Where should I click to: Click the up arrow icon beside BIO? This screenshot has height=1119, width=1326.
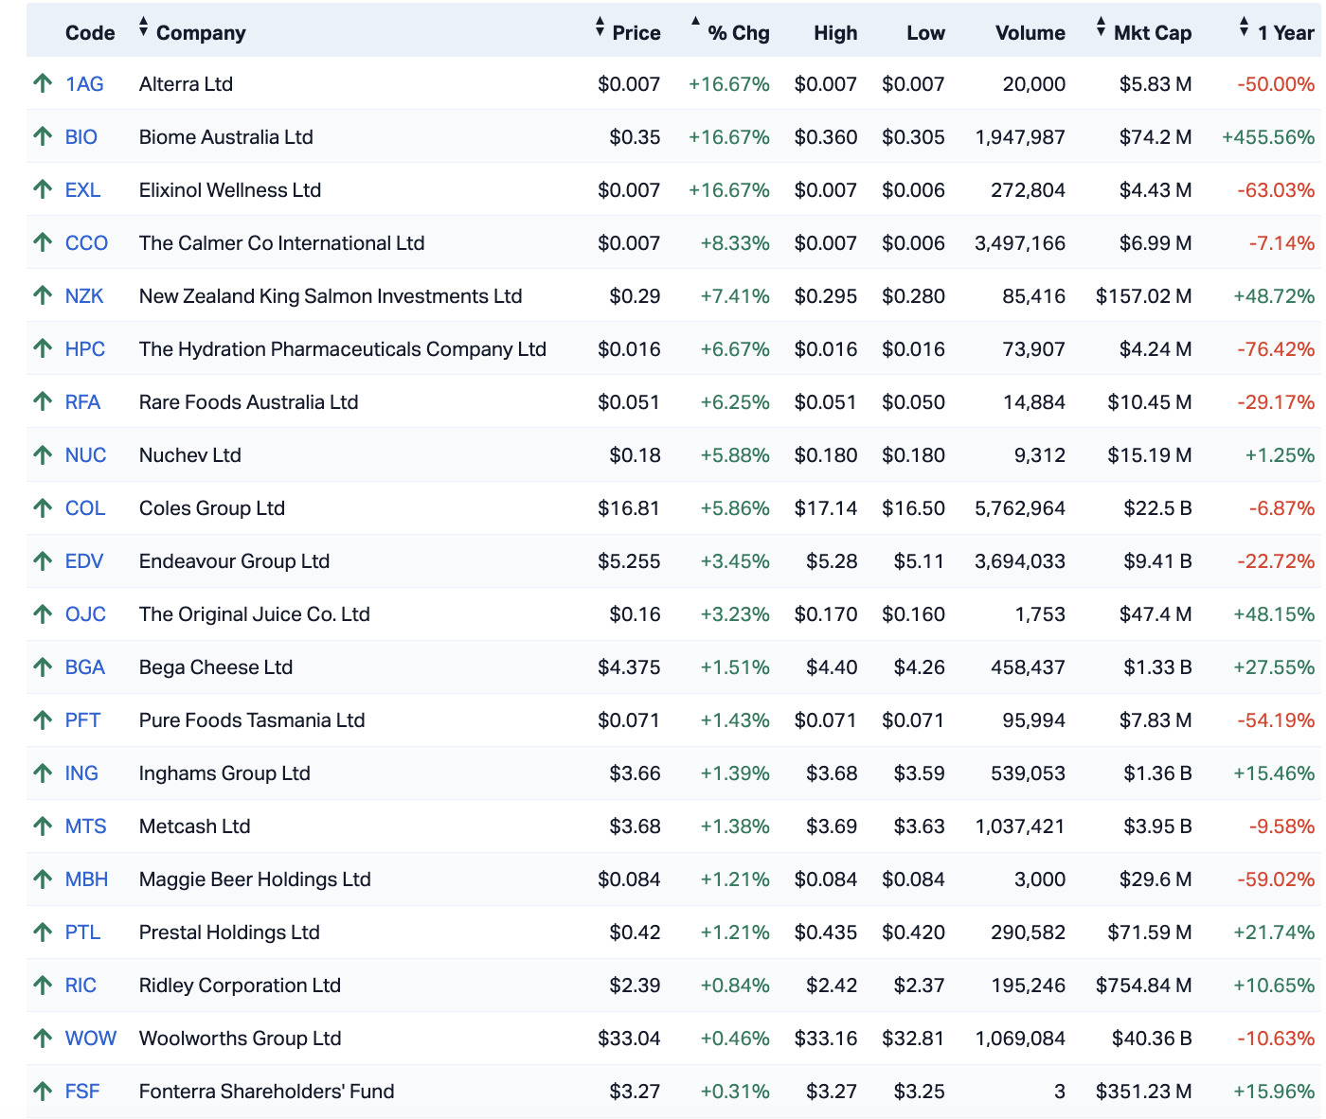tap(42, 136)
